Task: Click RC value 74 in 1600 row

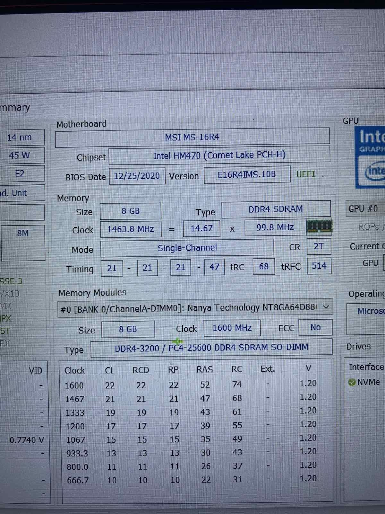Action: tap(237, 384)
